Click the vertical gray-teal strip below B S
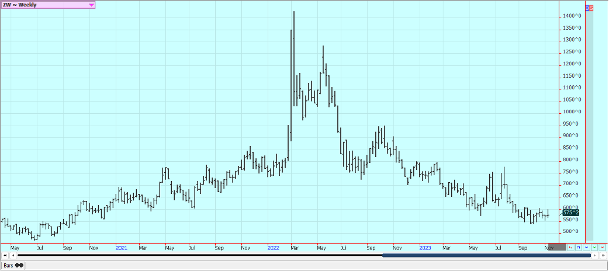This screenshot has width=609, height=271. click(589, 126)
